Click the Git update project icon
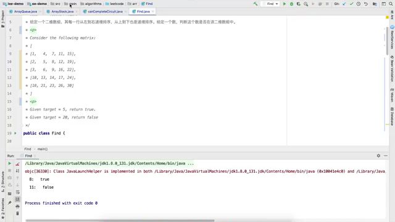Viewport: 395px width, 222px height. point(344,4)
